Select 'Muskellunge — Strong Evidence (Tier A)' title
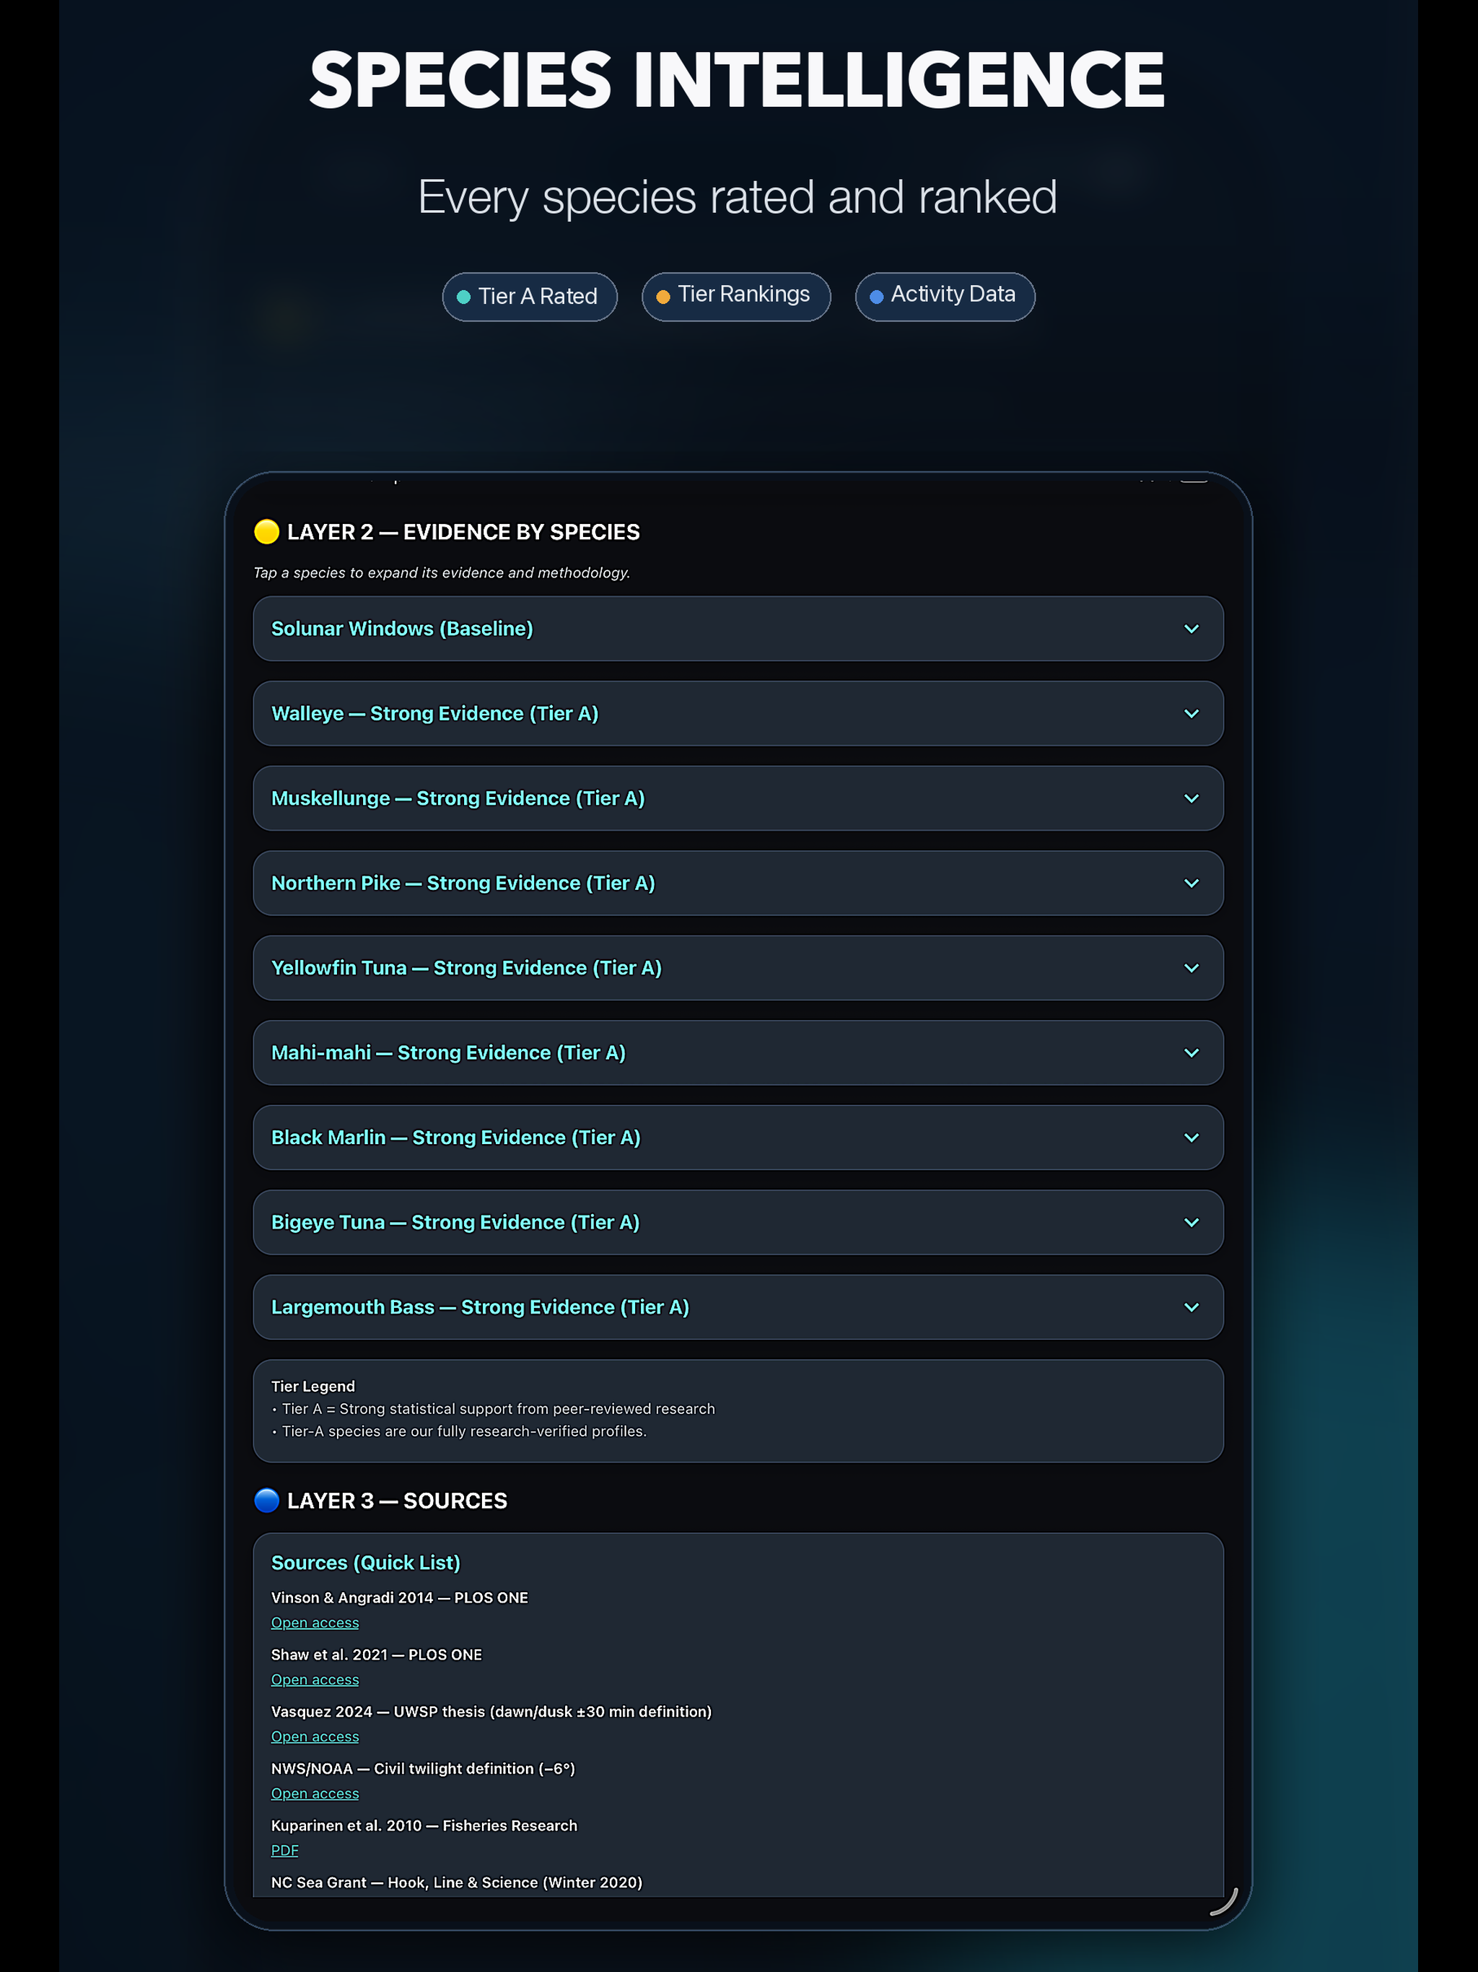Viewport: 1478px width, 1972px height. 458,798
